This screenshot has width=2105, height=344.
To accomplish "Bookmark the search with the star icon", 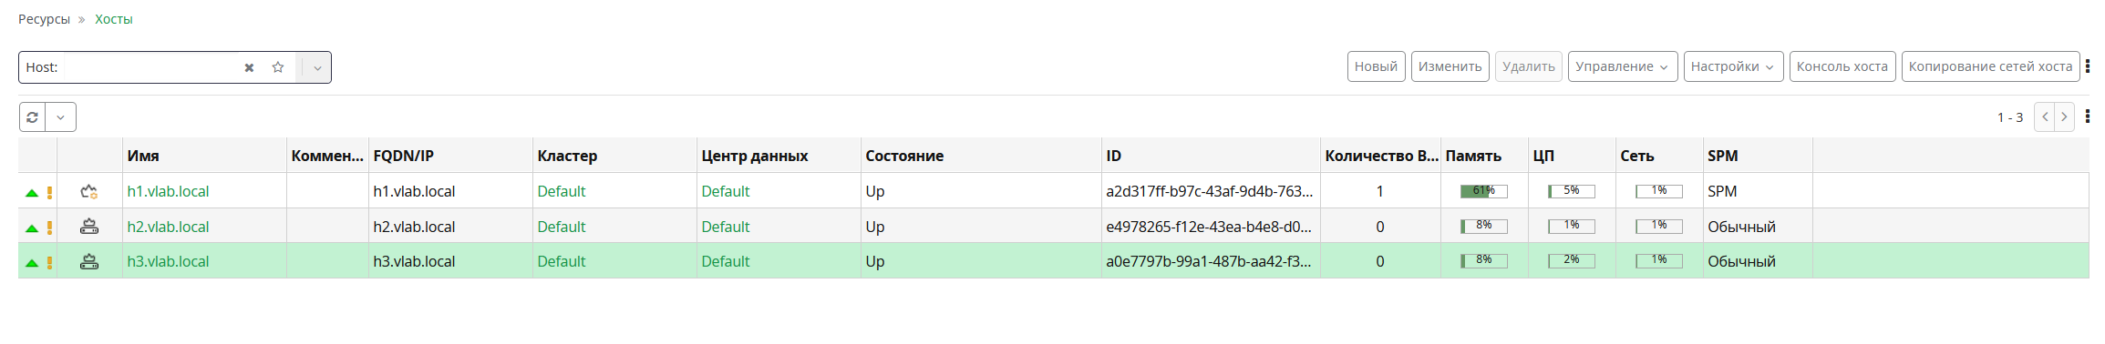I will tap(278, 67).
